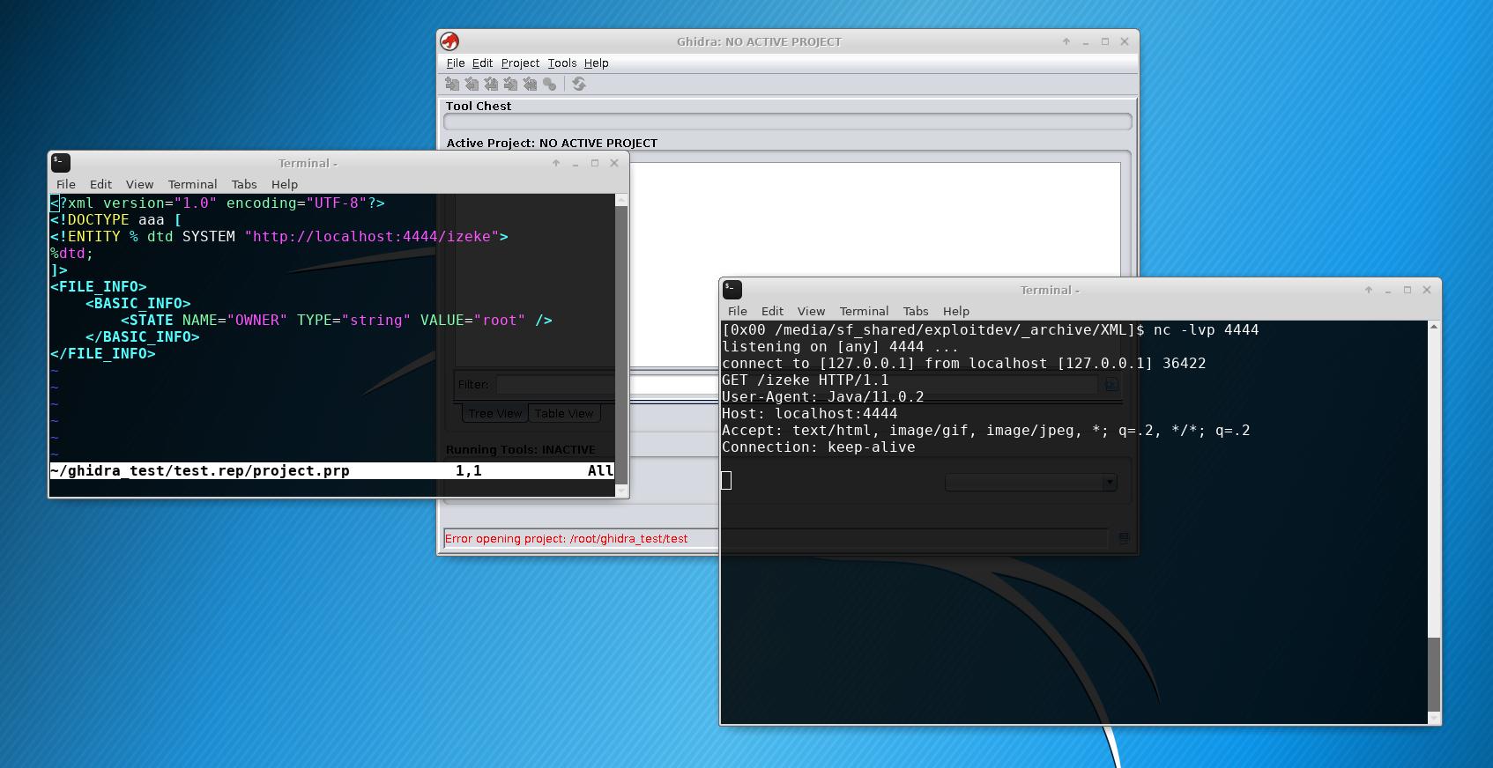Click the "Host: localhost:4444" line
Viewport: 1493px width, 768px height.
[x=810, y=413]
